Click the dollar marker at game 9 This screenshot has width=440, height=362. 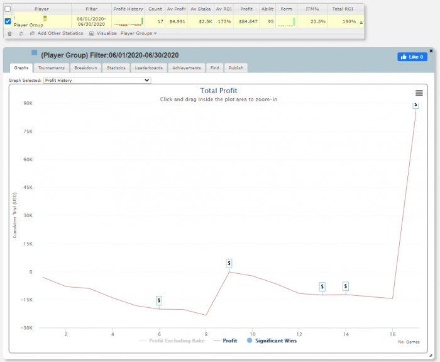[x=229, y=263]
